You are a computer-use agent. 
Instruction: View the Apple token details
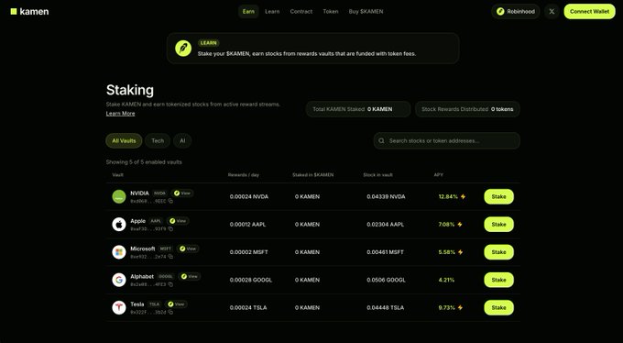point(178,221)
